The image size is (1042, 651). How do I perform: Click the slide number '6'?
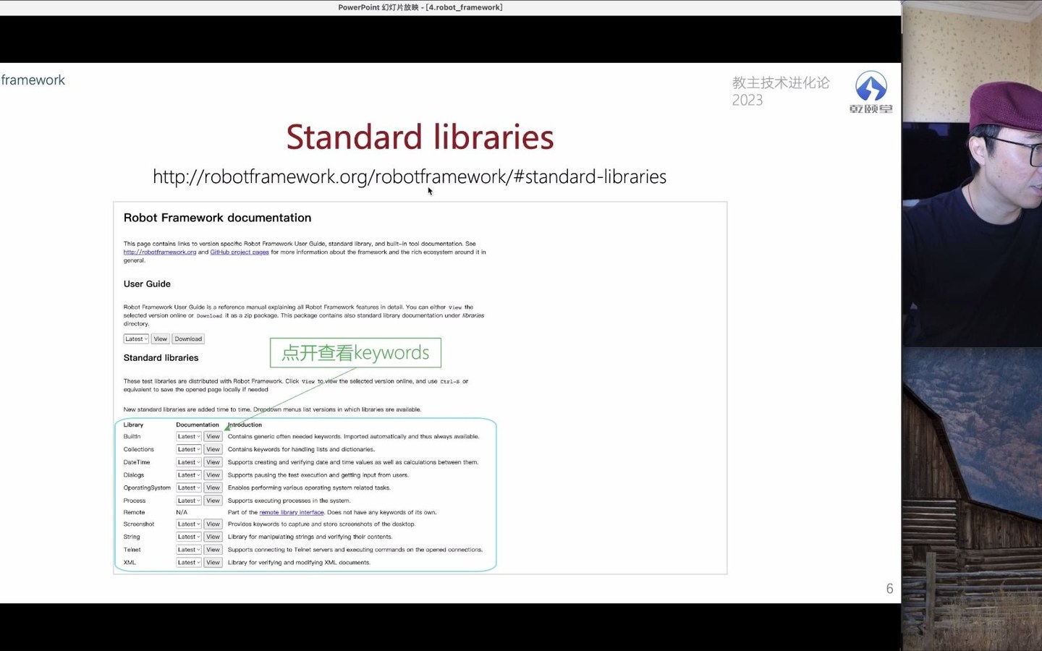tap(889, 589)
